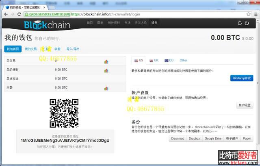Click the 备份 section heading

136,122
